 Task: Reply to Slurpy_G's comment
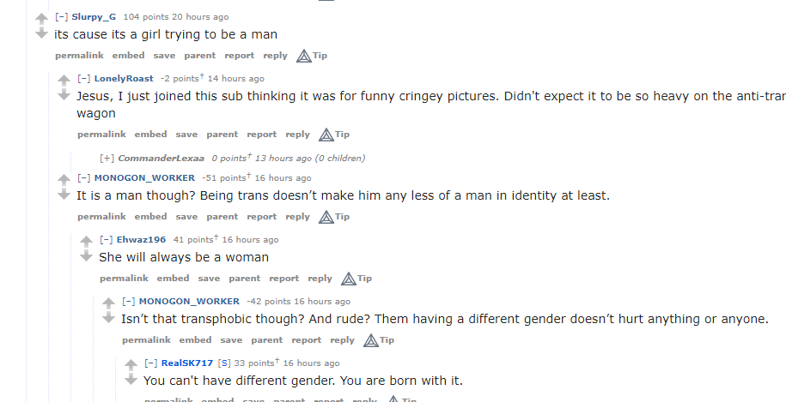[x=275, y=56]
